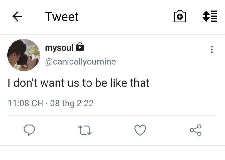Tap the Tweet header title

tap(62, 17)
